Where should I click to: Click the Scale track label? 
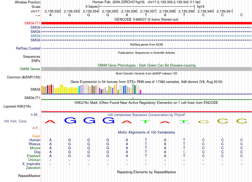point(36,7)
